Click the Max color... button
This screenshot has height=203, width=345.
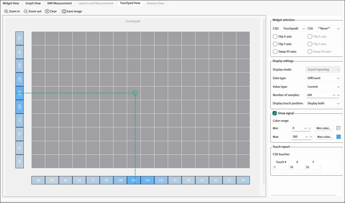[x=325, y=137]
